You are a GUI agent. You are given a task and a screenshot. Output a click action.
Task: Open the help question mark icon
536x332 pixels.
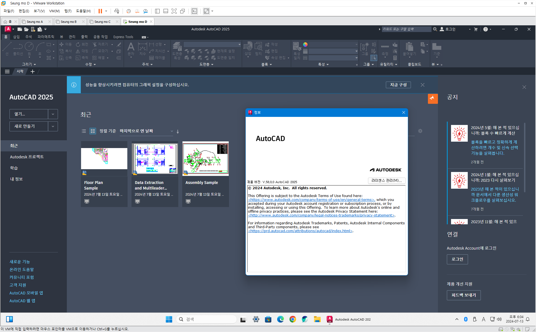[x=485, y=29]
